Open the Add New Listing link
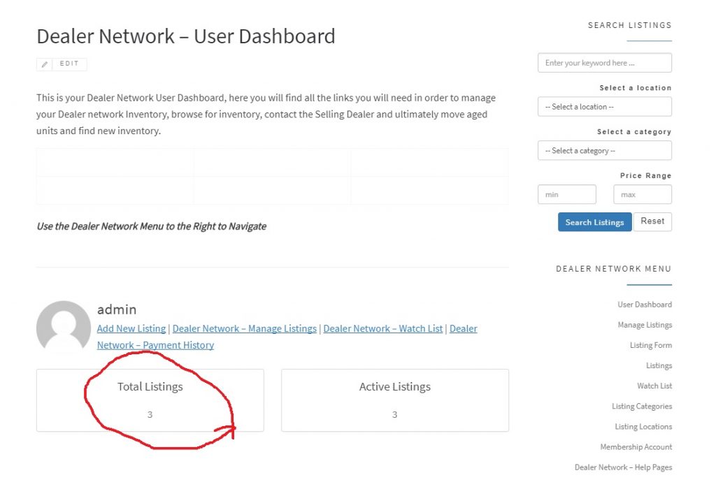The image size is (716, 503). [131, 328]
